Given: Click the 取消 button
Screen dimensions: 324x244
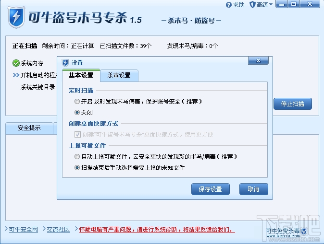Looking at the screenshot, I should 253,189.
